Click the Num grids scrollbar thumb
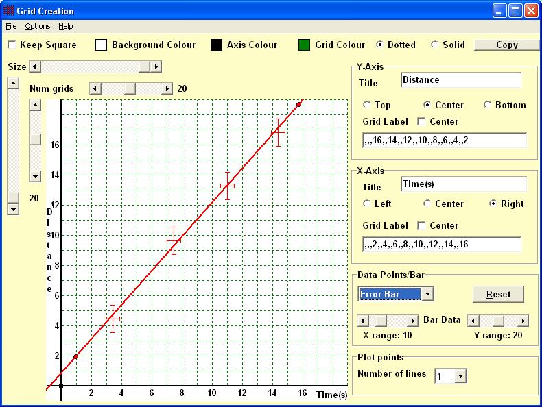This screenshot has width=542, height=407. coord(130,88)
